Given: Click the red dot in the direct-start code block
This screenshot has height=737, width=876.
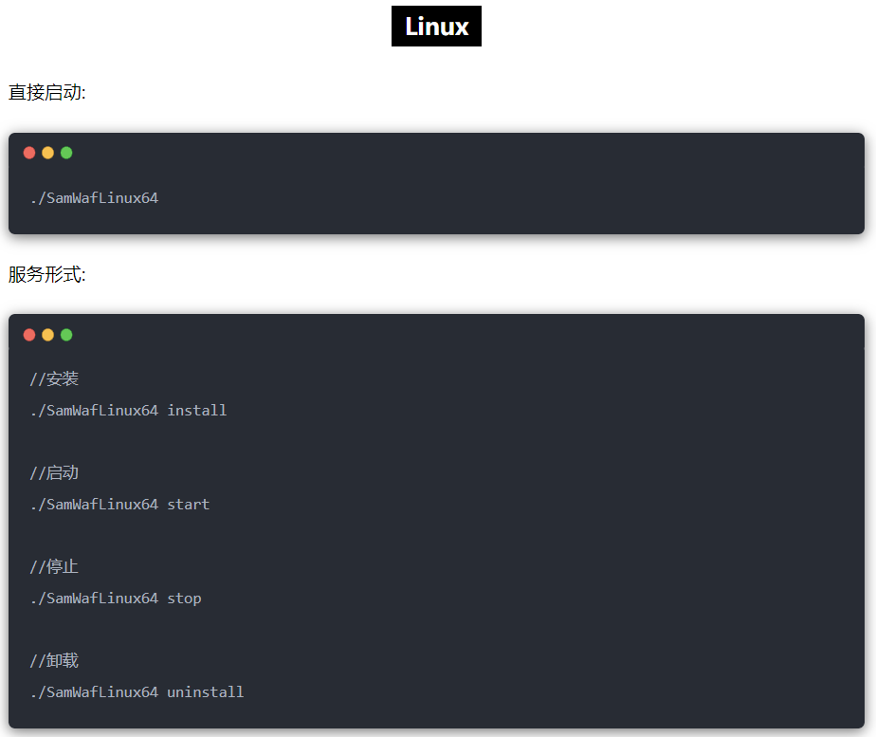Looking at the screenshot, I should (29, 153).
